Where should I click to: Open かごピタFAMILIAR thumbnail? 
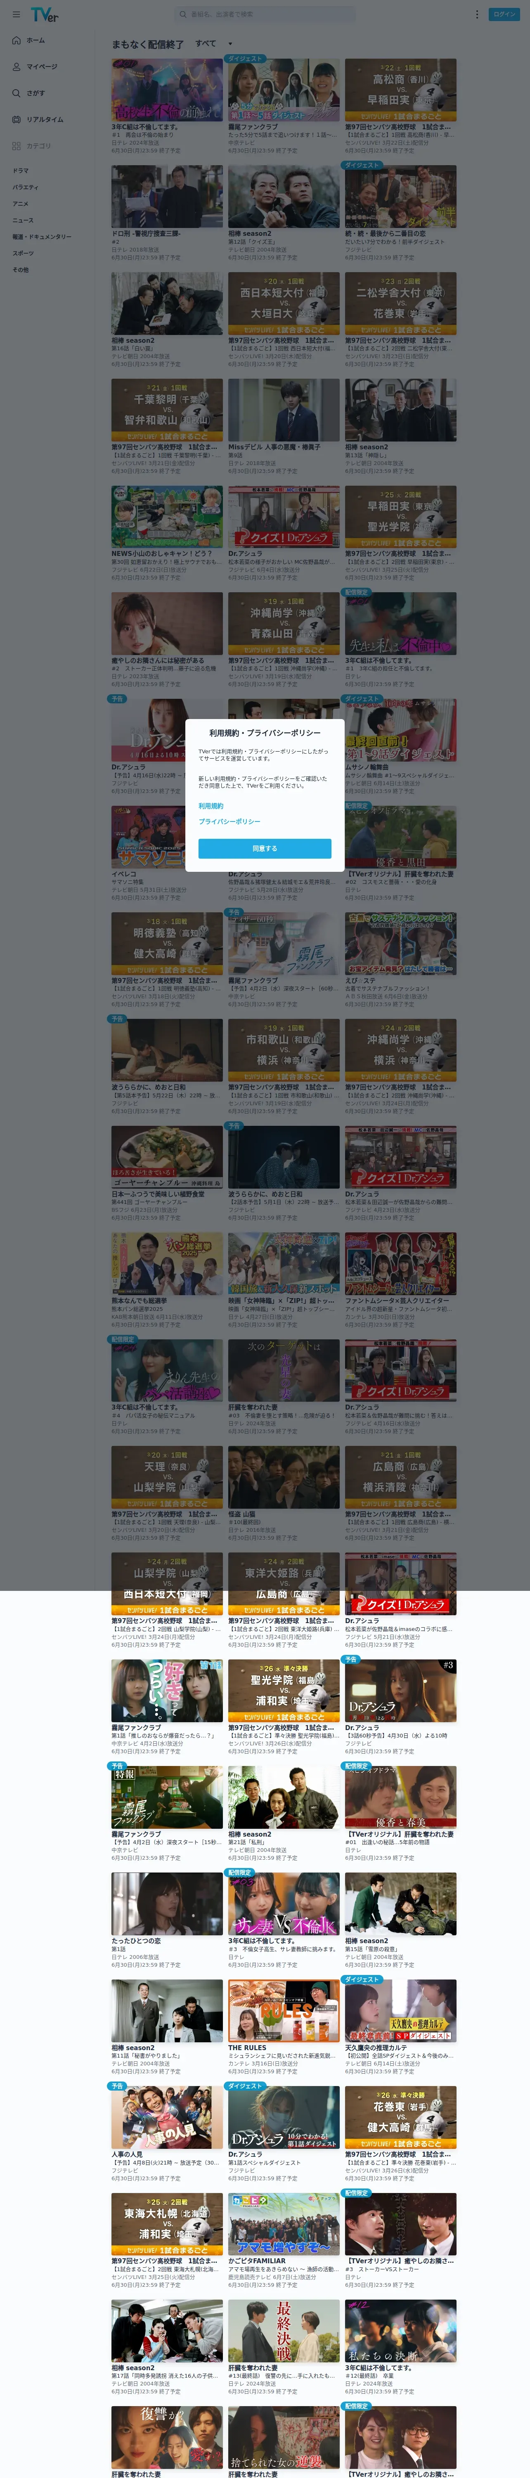pyautogui.click(x=284, y=2224)
